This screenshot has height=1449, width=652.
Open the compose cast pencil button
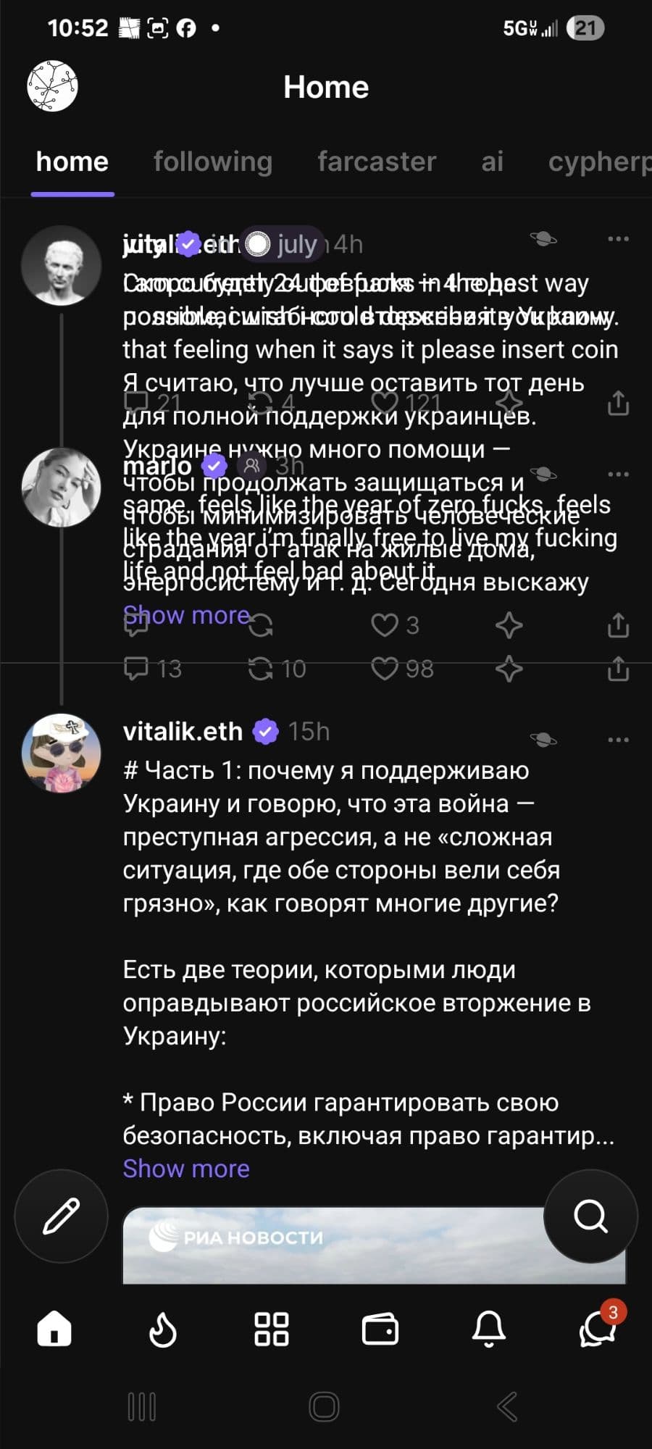(62, 1216)
